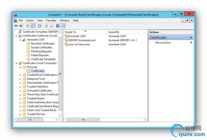This screenshot has width=207, height=140.
Task: Refresh the view with green refresh icon
Action: pos(46,26)
